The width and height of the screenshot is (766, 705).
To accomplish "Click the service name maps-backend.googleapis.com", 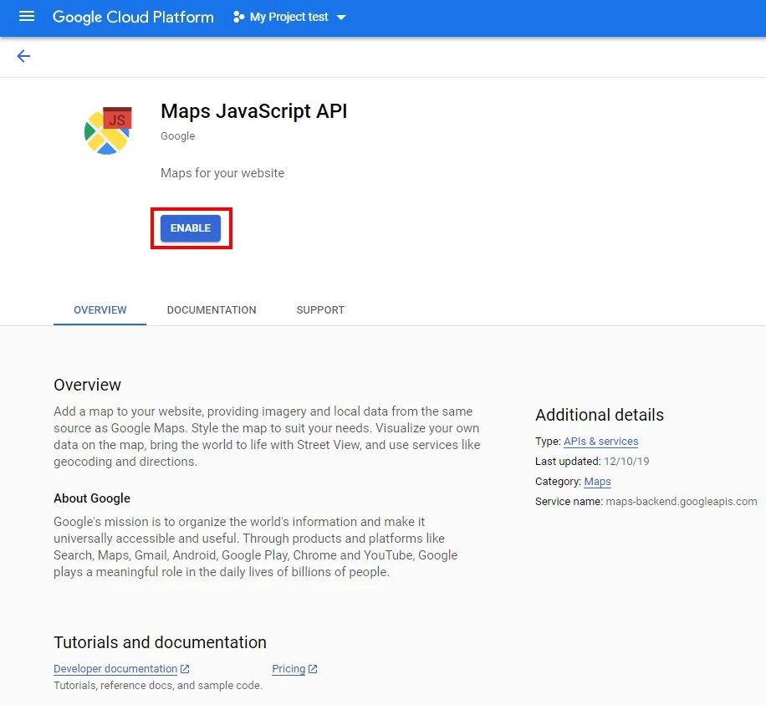I will [682, 501].
